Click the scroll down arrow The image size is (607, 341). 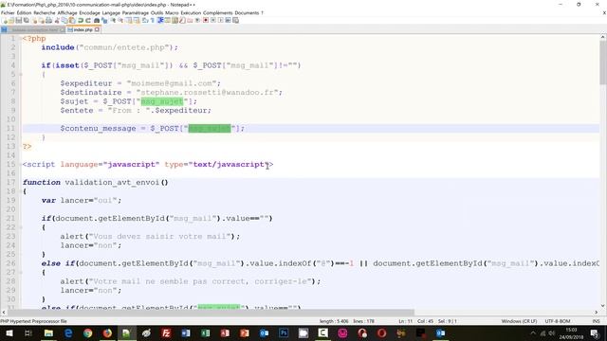[603, 305]
